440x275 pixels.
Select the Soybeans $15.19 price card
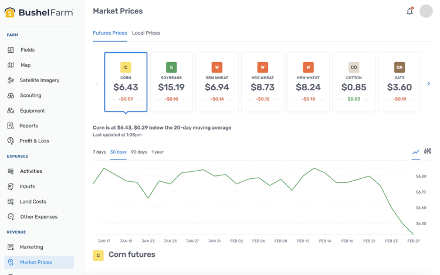(171, 82)
